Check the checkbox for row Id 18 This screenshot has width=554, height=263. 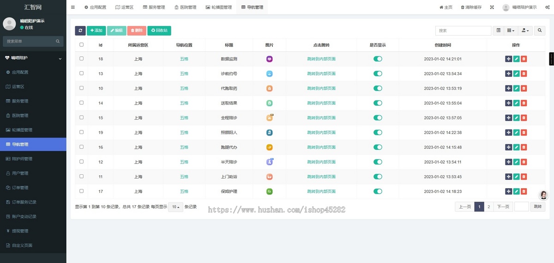pos(82,59)
